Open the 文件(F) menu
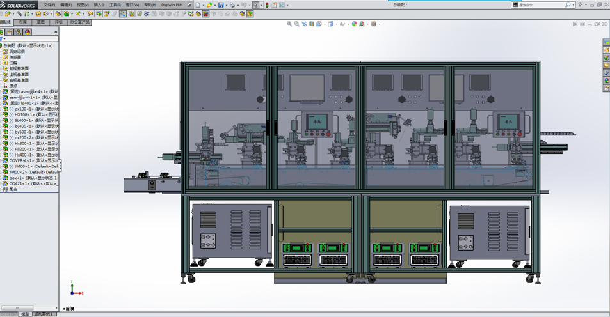Image resolution: width=610 pixels, height=317 pixels. click(x=49, y=5)
